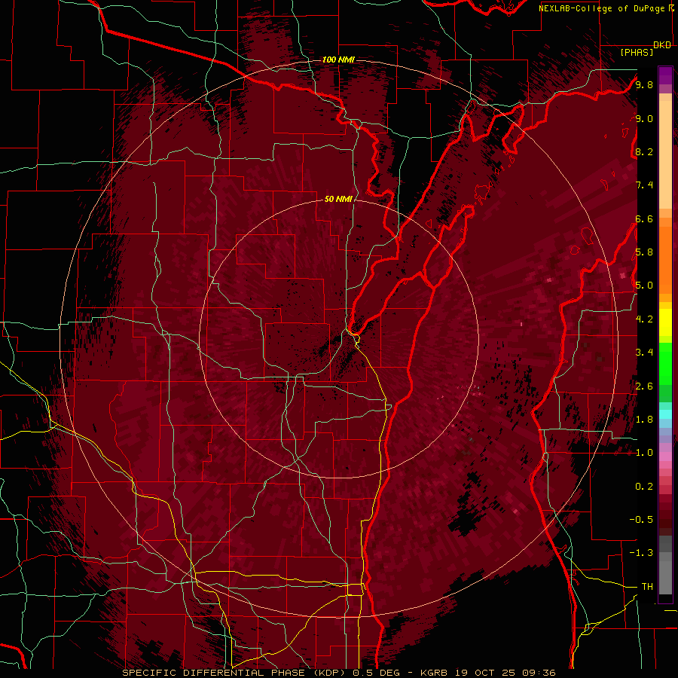Click the 9.8 value on the color scale
This screenshot has width=678, height=678.
point(644,84)
